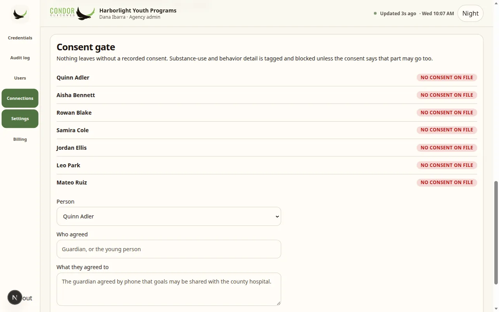The height and width of the screenshot is (312, 499).
Task: Click the Updated 3s ago status
Action: [x=398, y=13]
